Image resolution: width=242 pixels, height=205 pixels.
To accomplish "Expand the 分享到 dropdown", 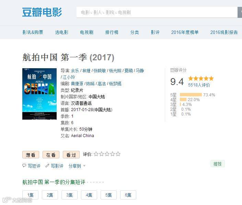I will (x=77, y=166).
